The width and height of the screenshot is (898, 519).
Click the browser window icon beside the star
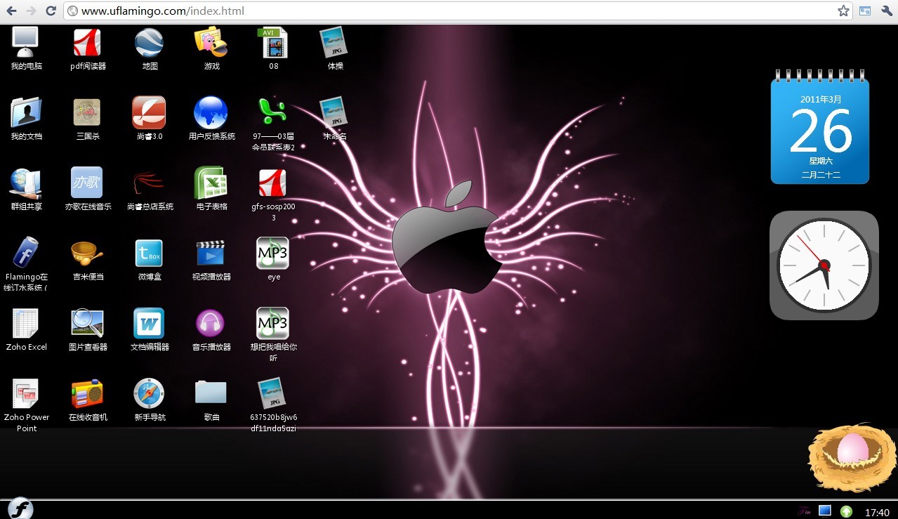(x=865, y=11)
